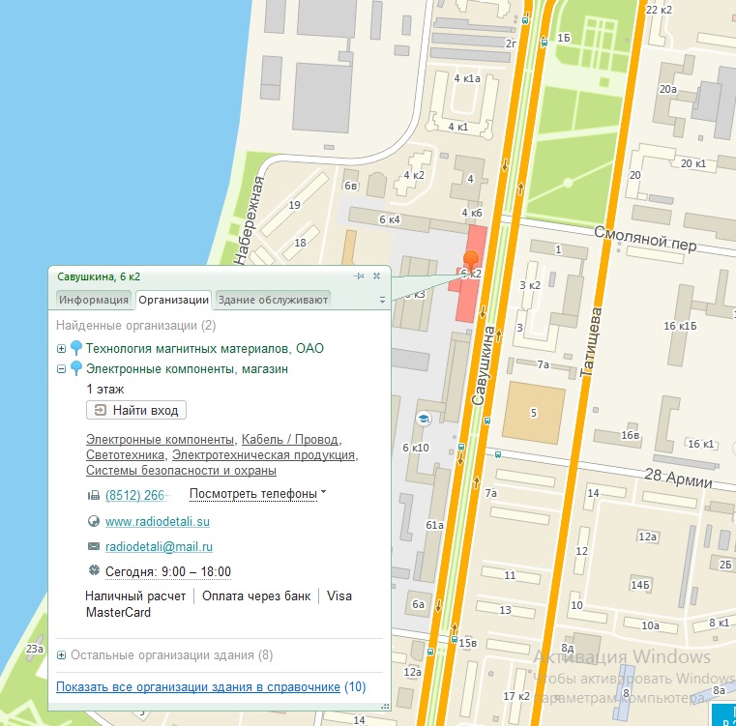Open Системы безопасности и охраны category link
736x726 pixels.
181,470
